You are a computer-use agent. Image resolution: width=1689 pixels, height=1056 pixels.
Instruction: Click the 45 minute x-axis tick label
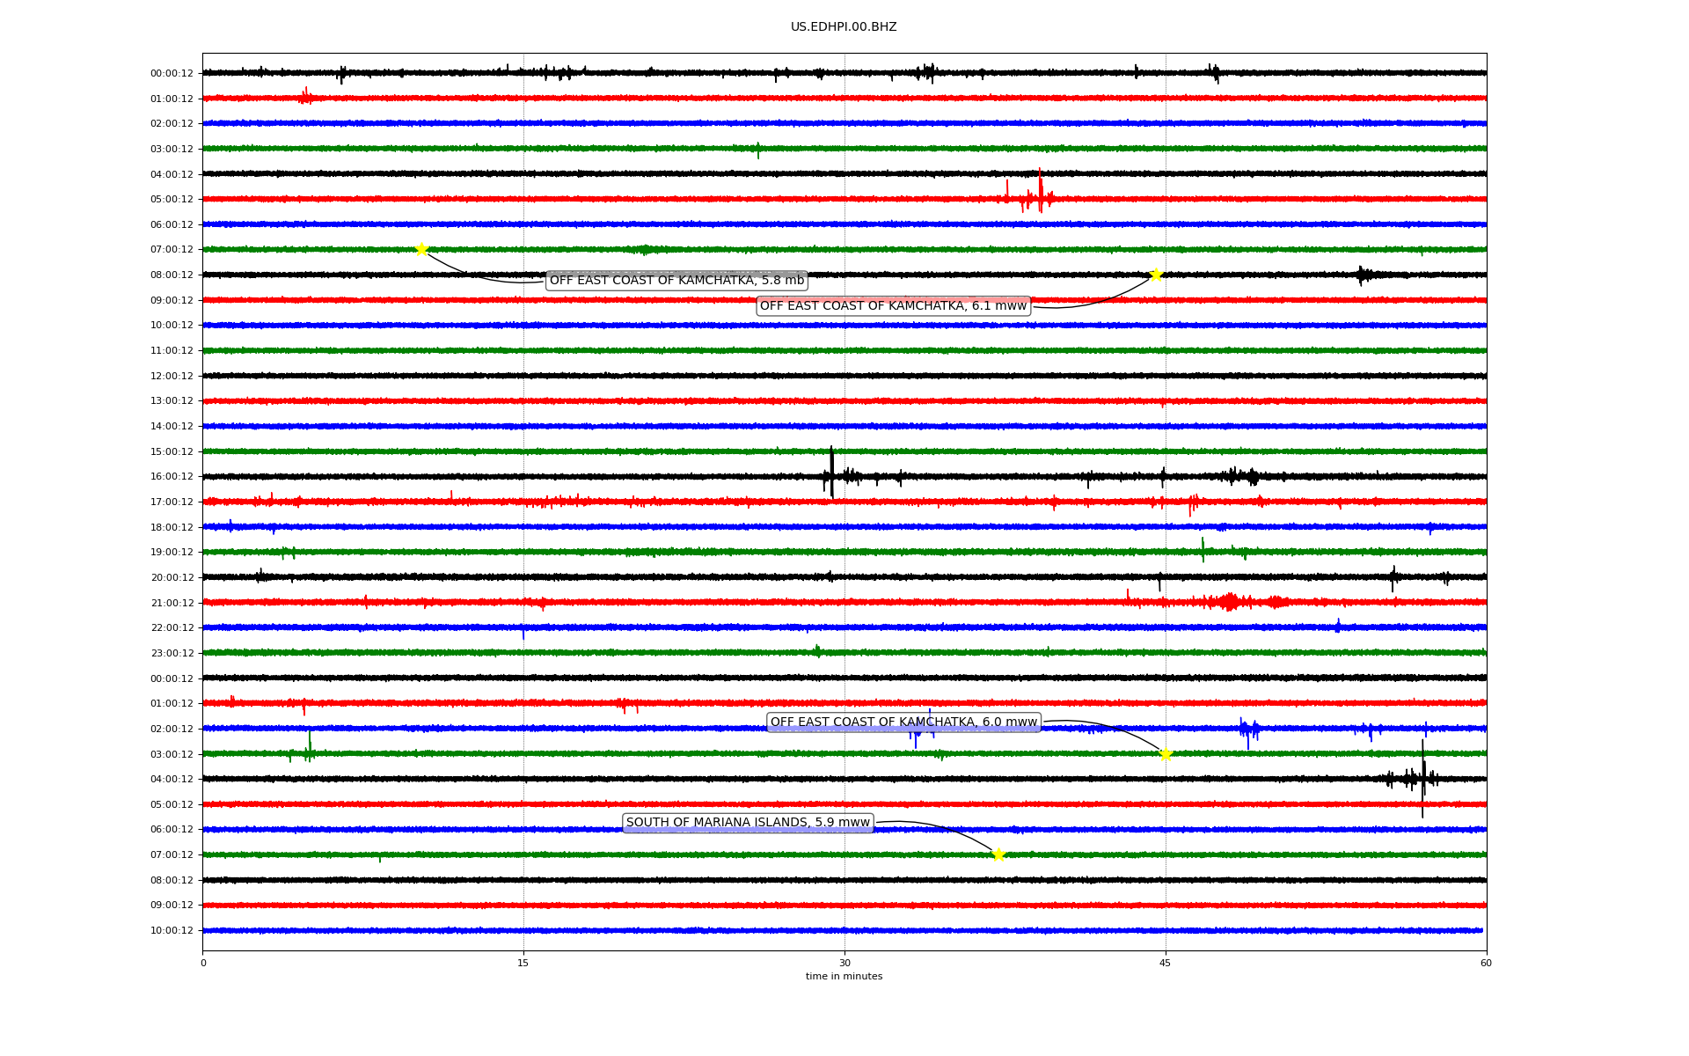click(x=1166, y=963)
